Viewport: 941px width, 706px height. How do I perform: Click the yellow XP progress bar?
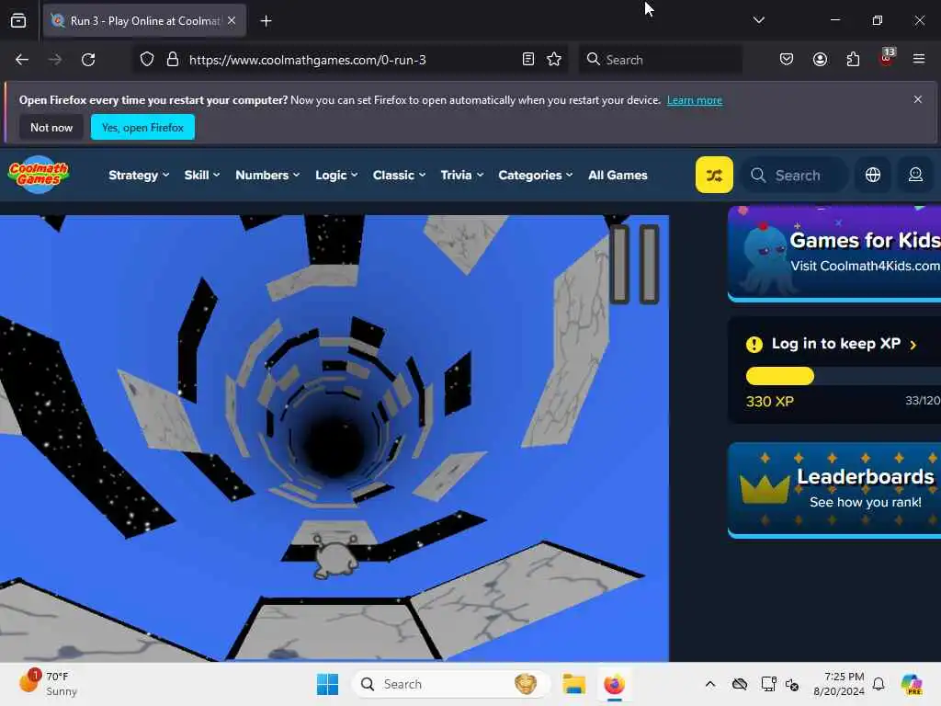pyautogui.click(x=779, y=376)
